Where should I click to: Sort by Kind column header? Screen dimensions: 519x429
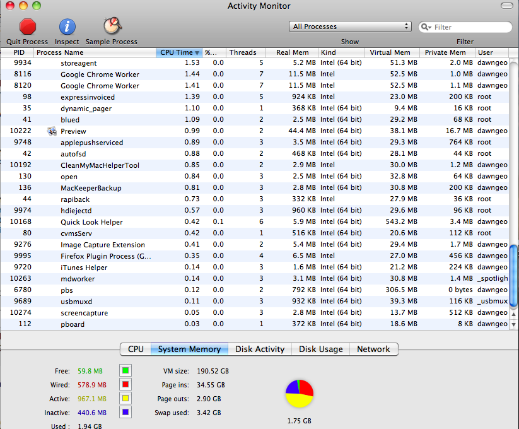click(341, 52)
